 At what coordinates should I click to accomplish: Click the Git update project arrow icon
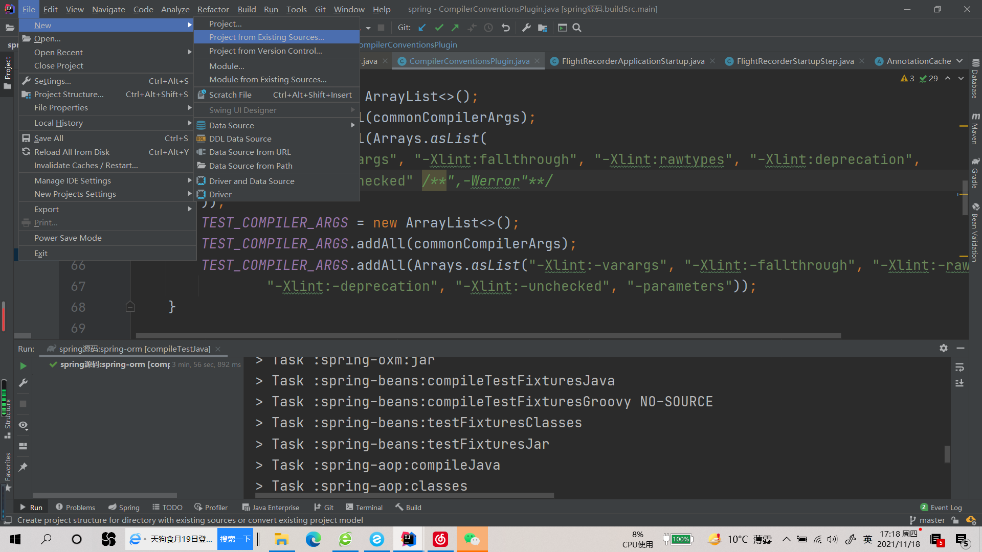(422, 28)
